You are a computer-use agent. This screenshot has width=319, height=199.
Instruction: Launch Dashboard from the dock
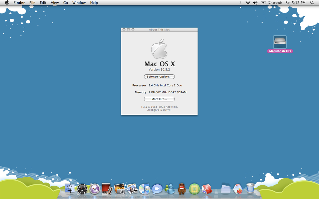[82, 189]
